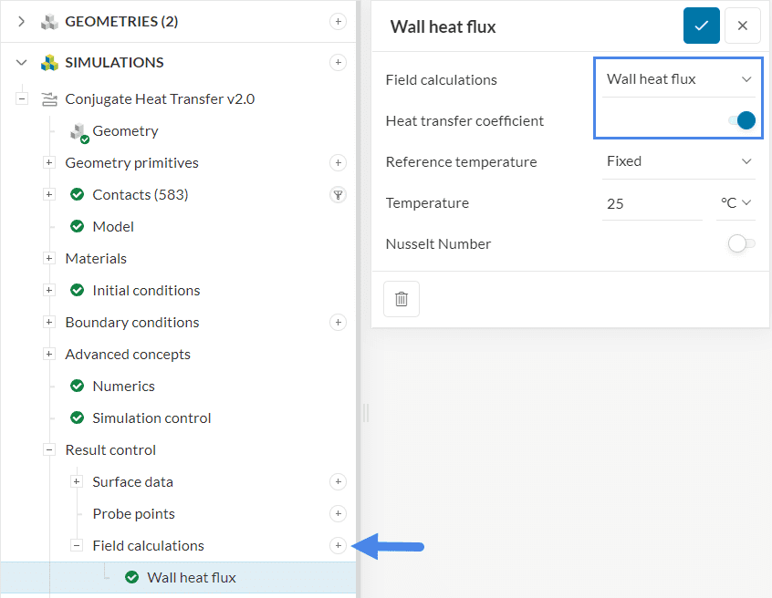Image resolution: width=772 pixels, height=598 pixels.
Task: Add a surface data item with its plus icon
Action: pos(338,481)
